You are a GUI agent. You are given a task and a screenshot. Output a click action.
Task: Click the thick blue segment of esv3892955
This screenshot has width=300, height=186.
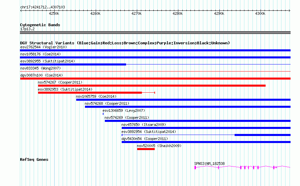click(x=73, y=64)
